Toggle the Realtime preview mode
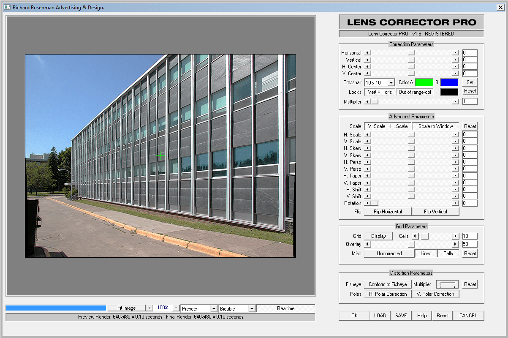Screen dimensions: 508x338 [285, 308]
